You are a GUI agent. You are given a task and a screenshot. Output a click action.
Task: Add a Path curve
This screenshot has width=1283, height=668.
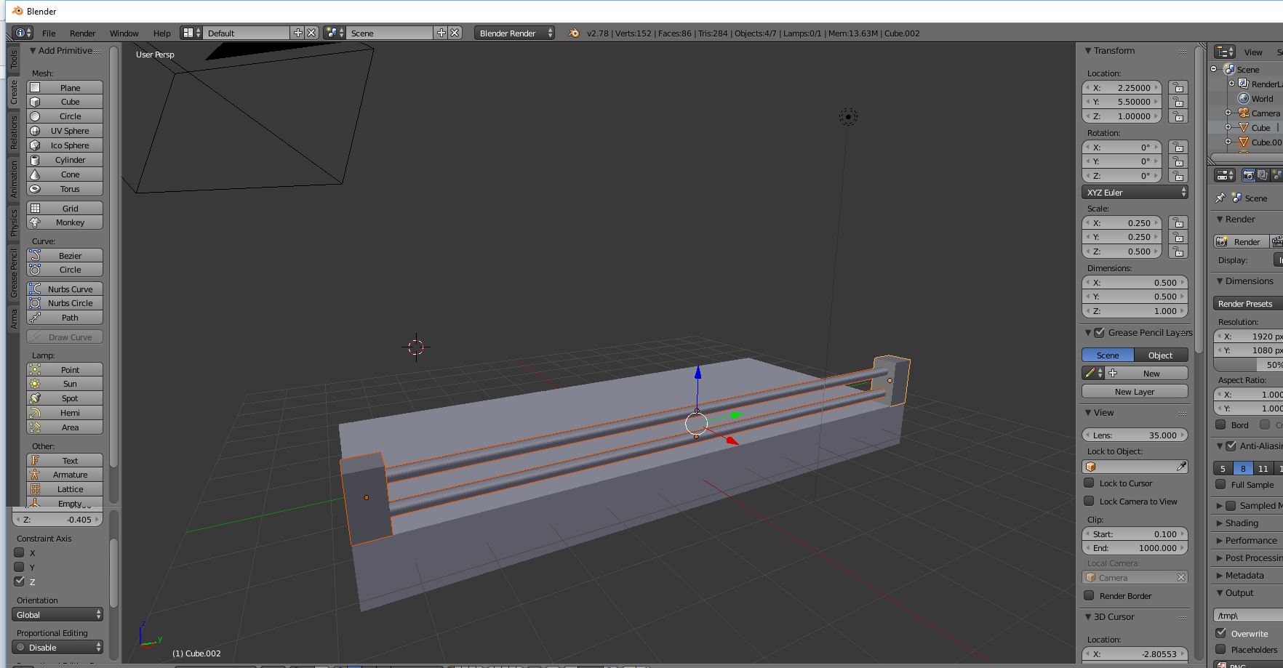(x=65, y=318)
